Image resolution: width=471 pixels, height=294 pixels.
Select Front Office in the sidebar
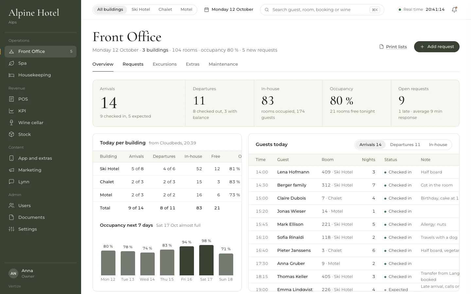[x=41, y=52]
